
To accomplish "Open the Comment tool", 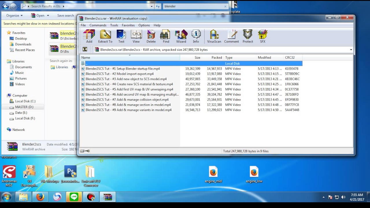I will [232, 36].
